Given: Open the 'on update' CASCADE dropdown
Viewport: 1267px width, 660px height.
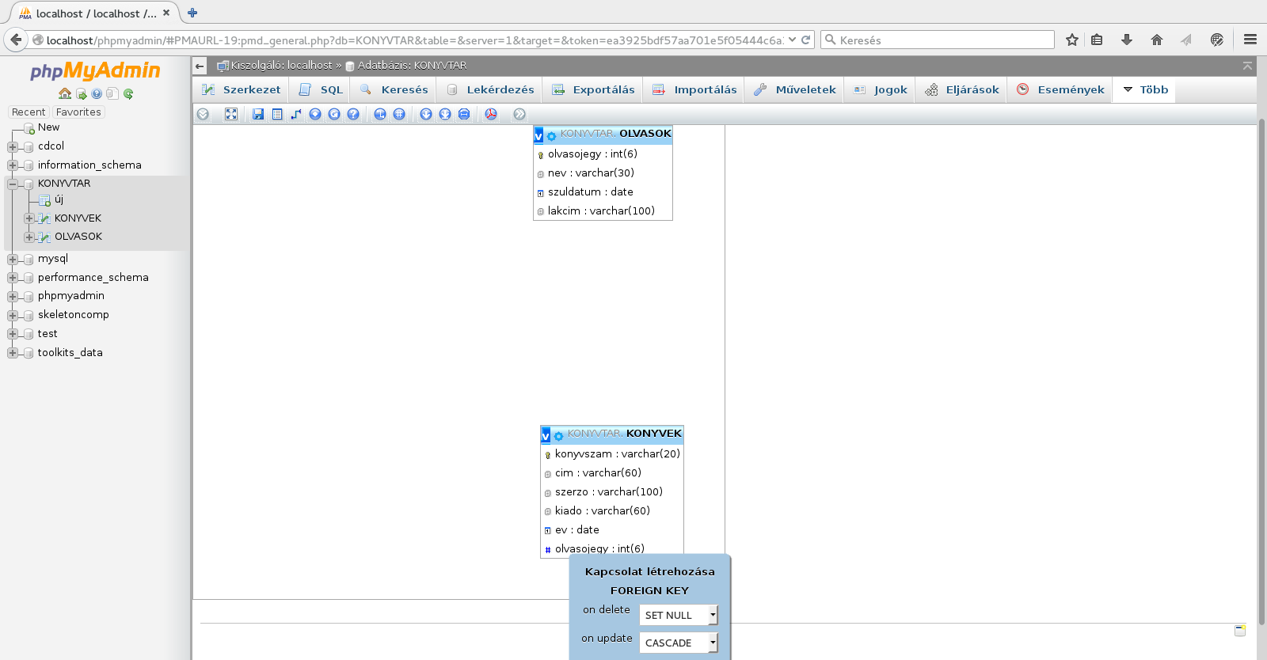Looking at the screenshot, I should (x=679, y=643).
